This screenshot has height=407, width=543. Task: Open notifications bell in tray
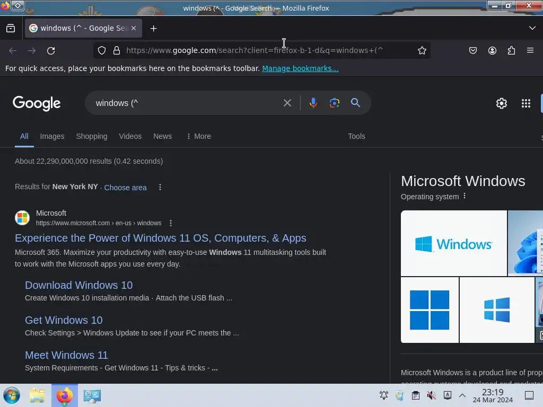(384, 395)
